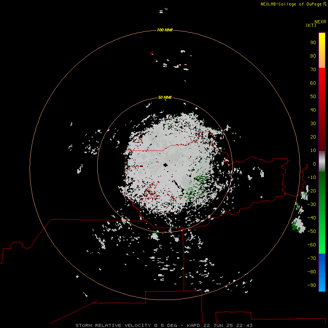This screenshot has height=328, width=328.
Task: Click the 10 value on the velocity scale
Action: click(x=313, y=151)
